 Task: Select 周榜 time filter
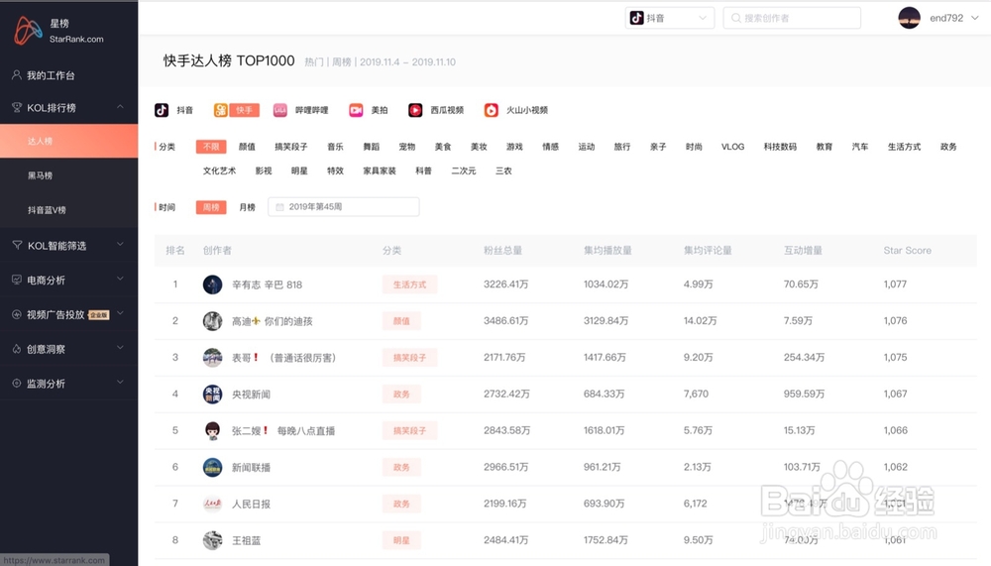[211, 207]
